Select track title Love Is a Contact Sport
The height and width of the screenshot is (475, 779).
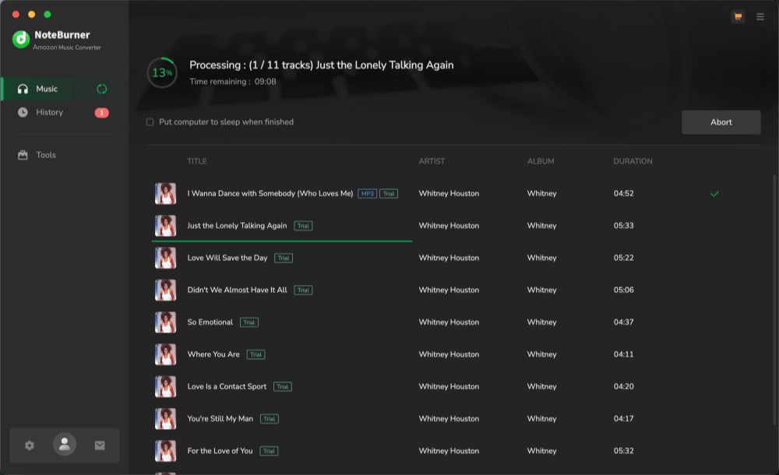point(227,386)
